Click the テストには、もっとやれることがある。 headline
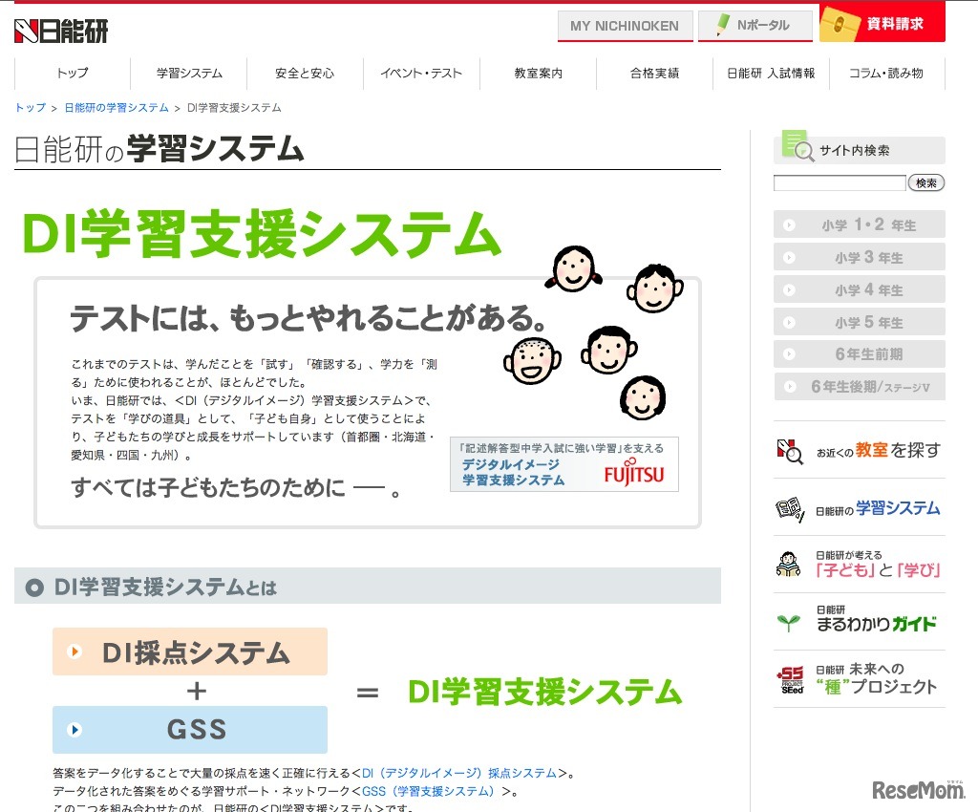Viewport: 978px width, 812px height. 308,318
